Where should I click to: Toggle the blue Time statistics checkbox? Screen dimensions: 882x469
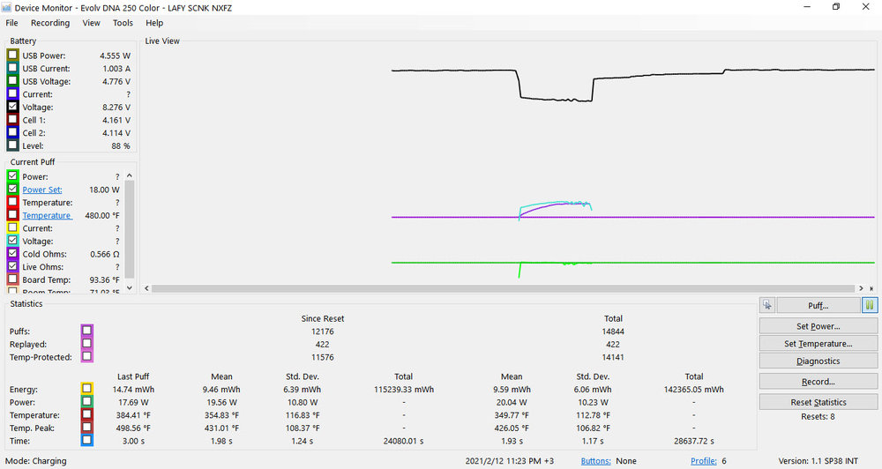(x=86, y=440)
